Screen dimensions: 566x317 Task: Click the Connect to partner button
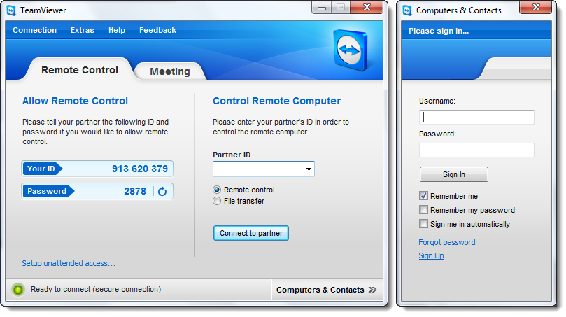coord(251,233)
